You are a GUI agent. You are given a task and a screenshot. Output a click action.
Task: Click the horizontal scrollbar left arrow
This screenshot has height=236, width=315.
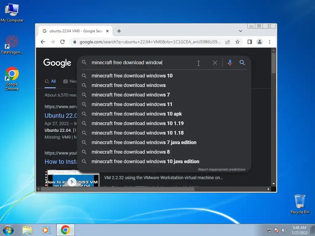[39, 189]
